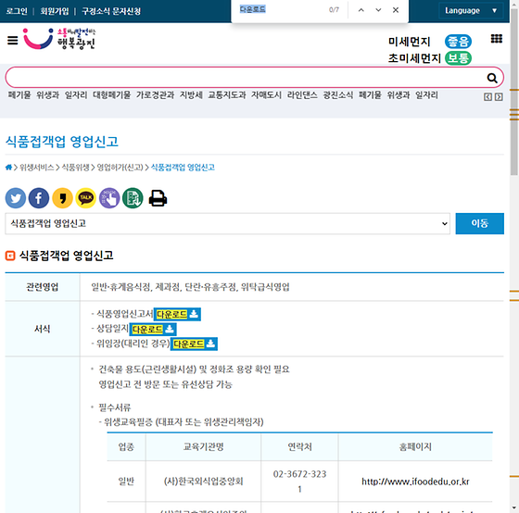Open 위생서비스 breadcrumb

[x=37, y=168]
